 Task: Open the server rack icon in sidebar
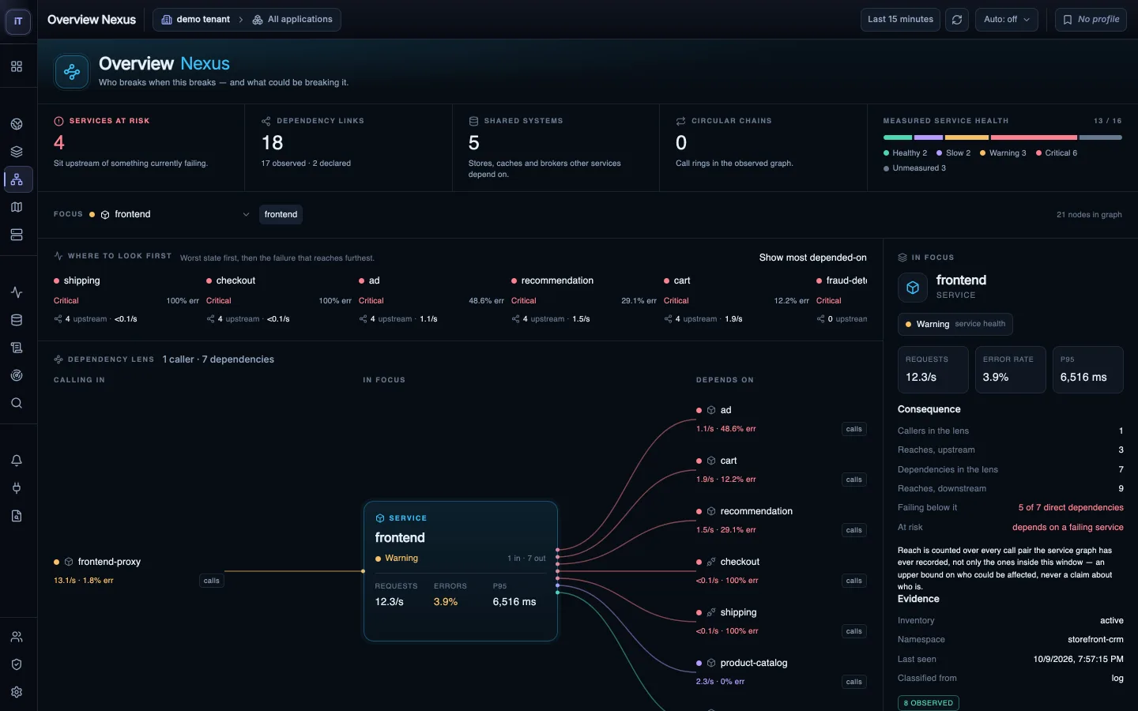(x=17, y=235)
